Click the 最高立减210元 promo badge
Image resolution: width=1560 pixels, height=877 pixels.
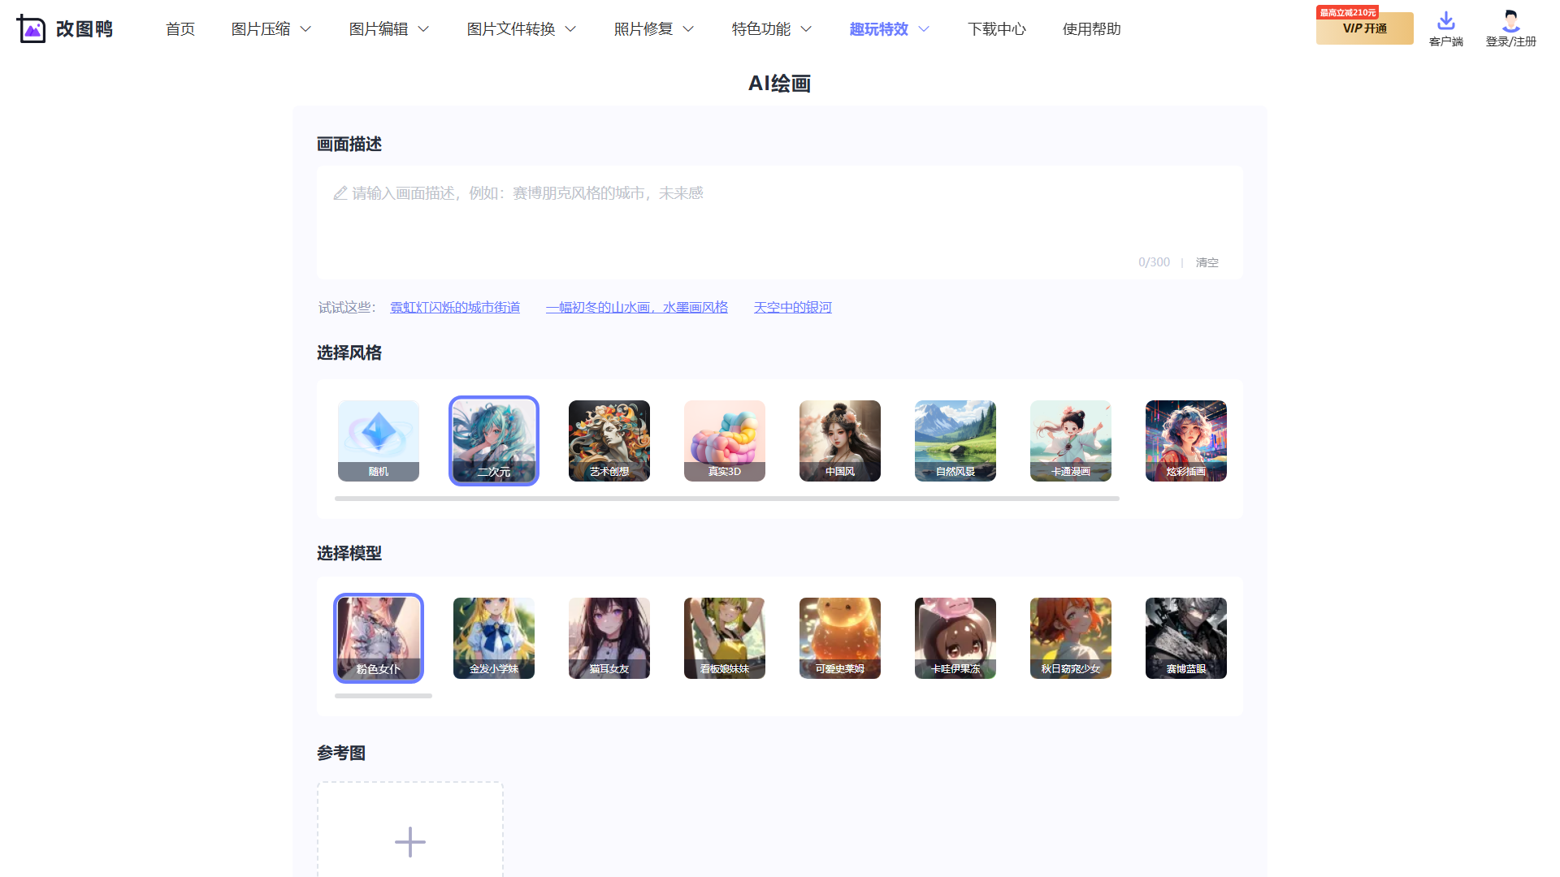point(1348,12)
